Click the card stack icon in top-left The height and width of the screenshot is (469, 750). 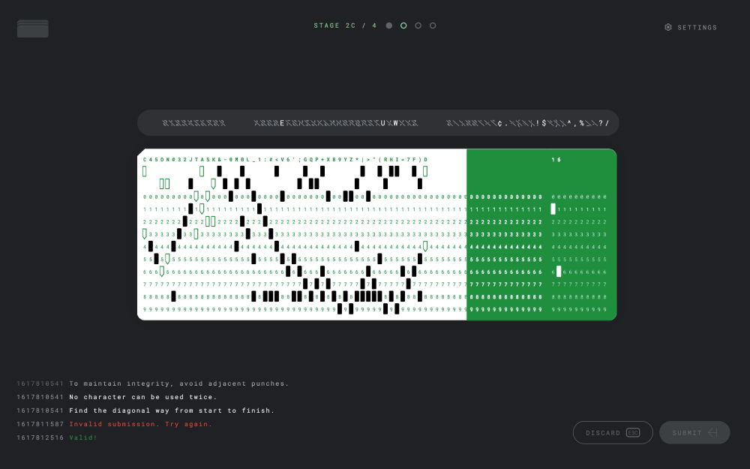click(33, 29)
